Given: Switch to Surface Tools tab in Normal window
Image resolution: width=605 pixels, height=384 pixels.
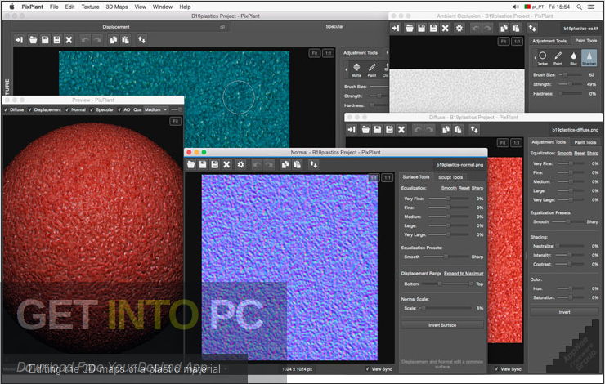Looking at the screenshot, I should (416, 177).
